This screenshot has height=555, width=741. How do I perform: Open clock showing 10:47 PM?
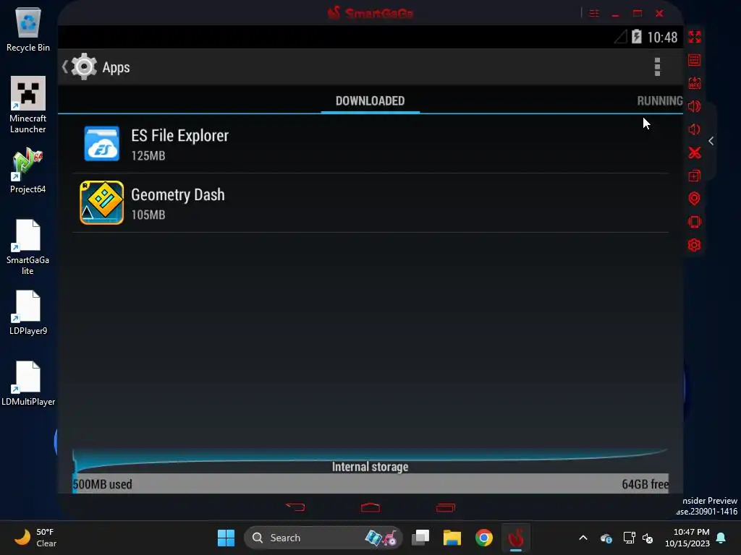coord(687,538)
